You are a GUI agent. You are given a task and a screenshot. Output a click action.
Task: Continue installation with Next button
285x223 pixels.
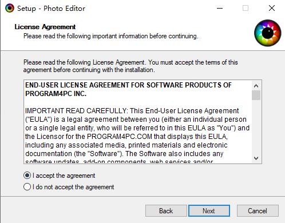(209, 211)
